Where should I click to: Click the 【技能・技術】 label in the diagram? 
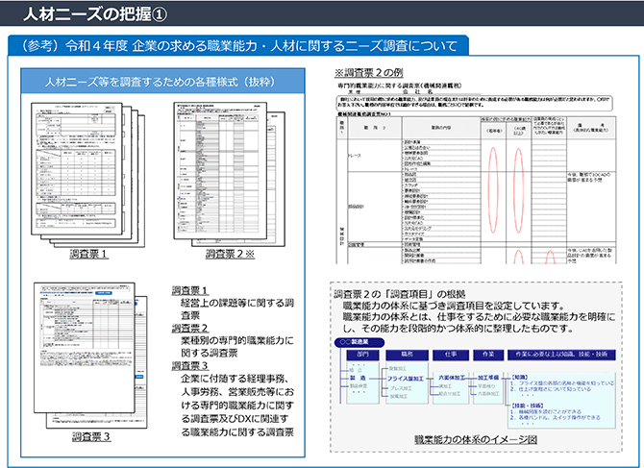[528, 406]
